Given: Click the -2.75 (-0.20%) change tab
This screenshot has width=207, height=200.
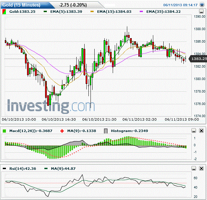Looking at the screenshot, I should coord(73,5).
